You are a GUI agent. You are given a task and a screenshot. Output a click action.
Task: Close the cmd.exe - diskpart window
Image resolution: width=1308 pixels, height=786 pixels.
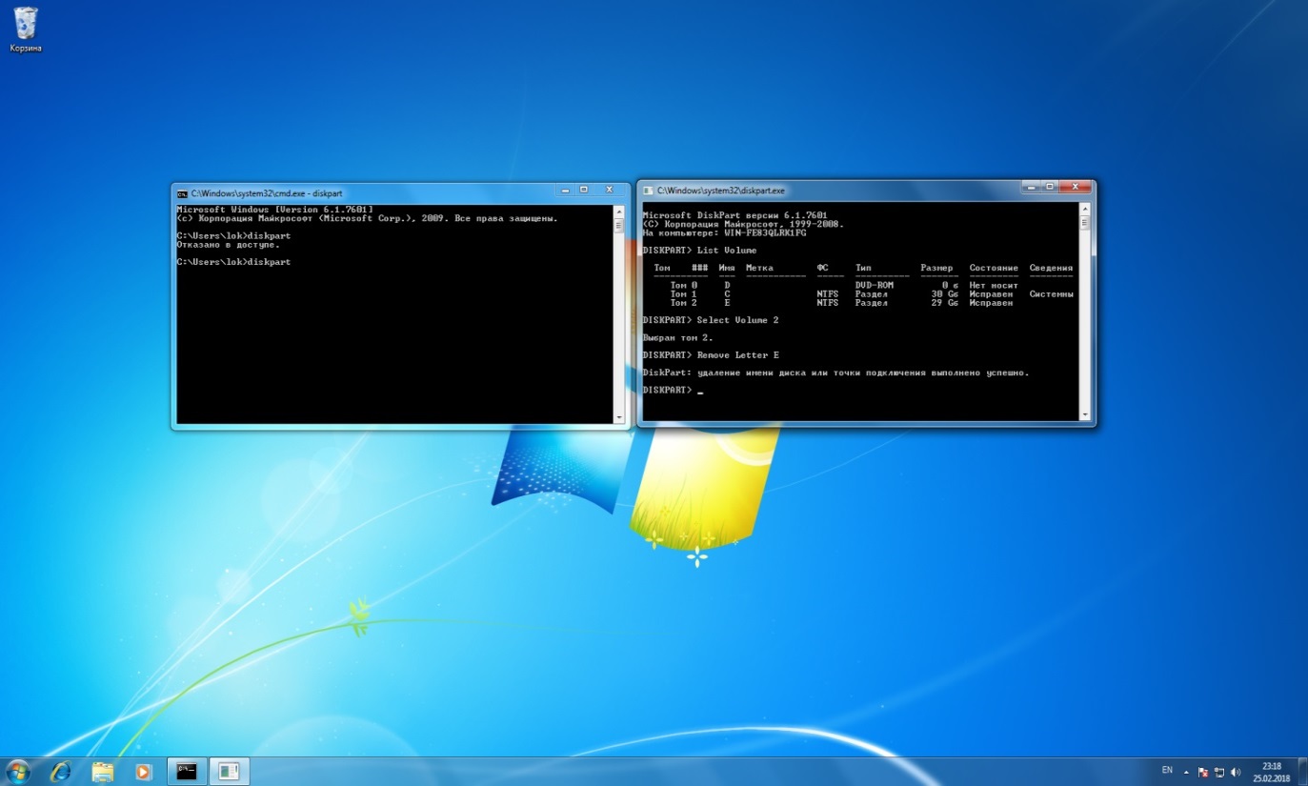611,190
